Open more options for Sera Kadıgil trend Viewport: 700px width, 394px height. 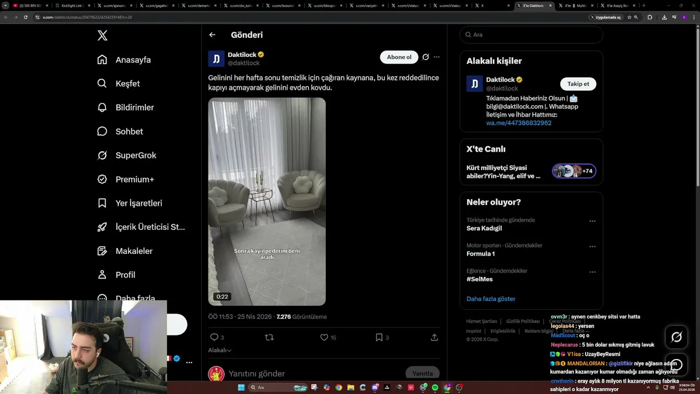coord(592,221)
